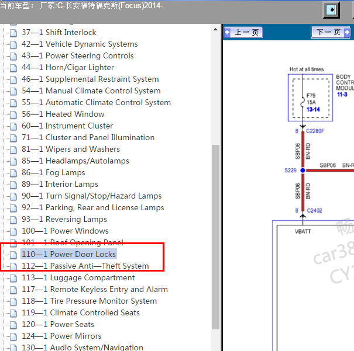Select 118—1 Tire Pressure Monitor System
The image size is (354, 351).
(89, 301)
